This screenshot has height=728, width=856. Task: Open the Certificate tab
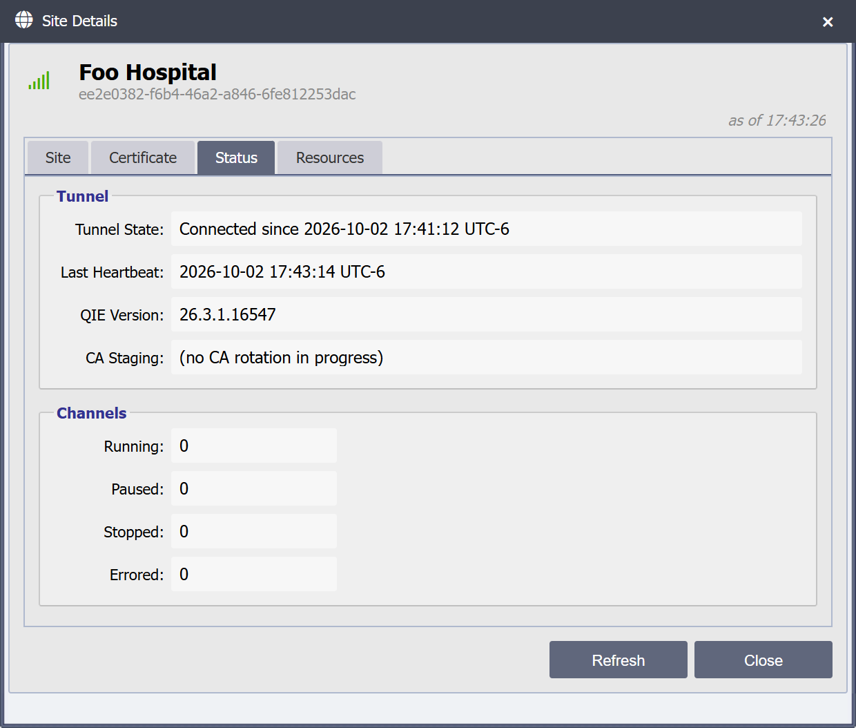coord(143,157)
